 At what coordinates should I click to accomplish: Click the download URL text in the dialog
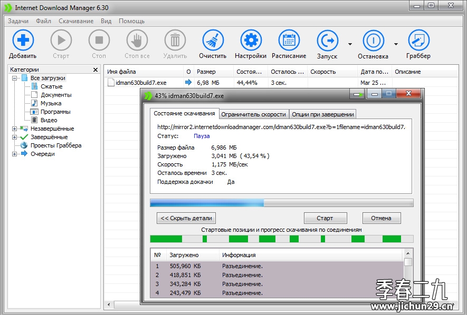tap(281, 127)
